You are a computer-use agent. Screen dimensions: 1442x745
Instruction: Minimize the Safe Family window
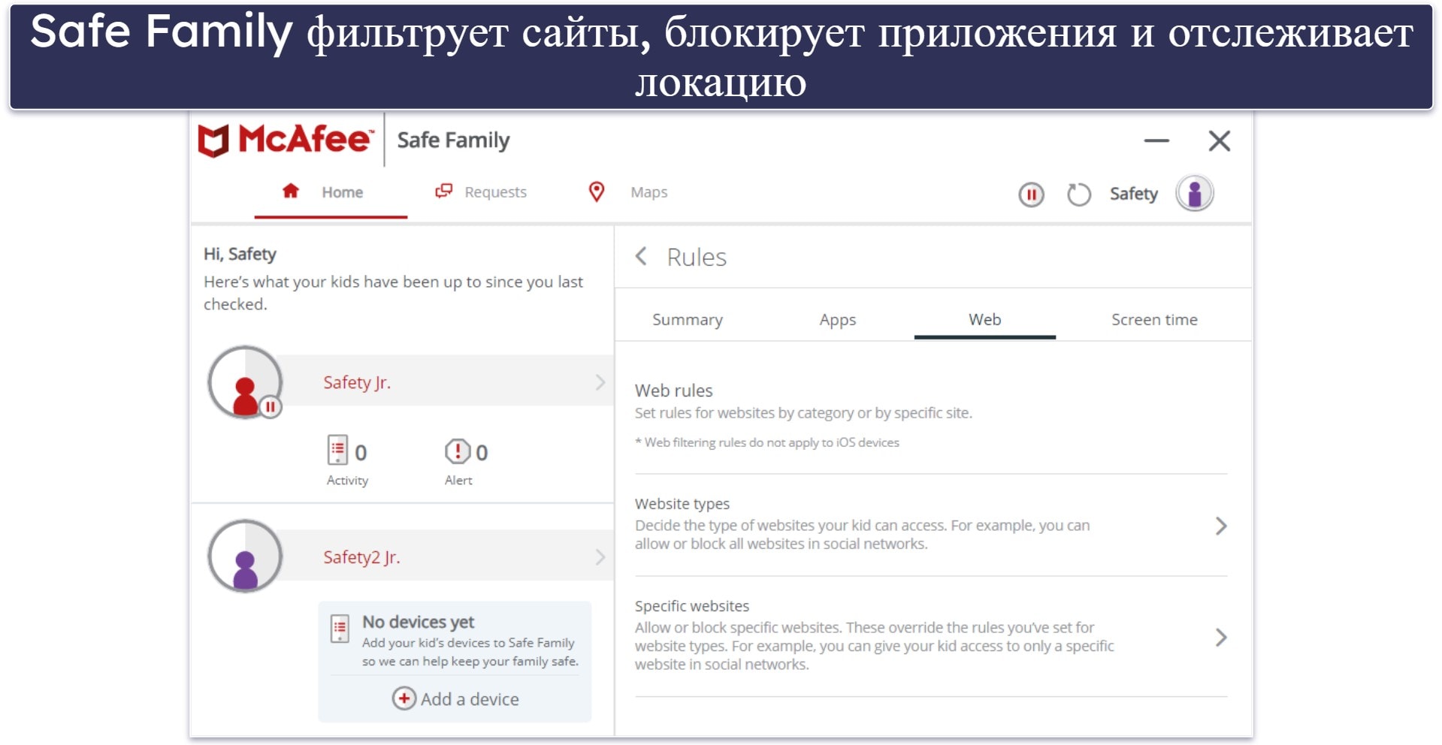1156,140
